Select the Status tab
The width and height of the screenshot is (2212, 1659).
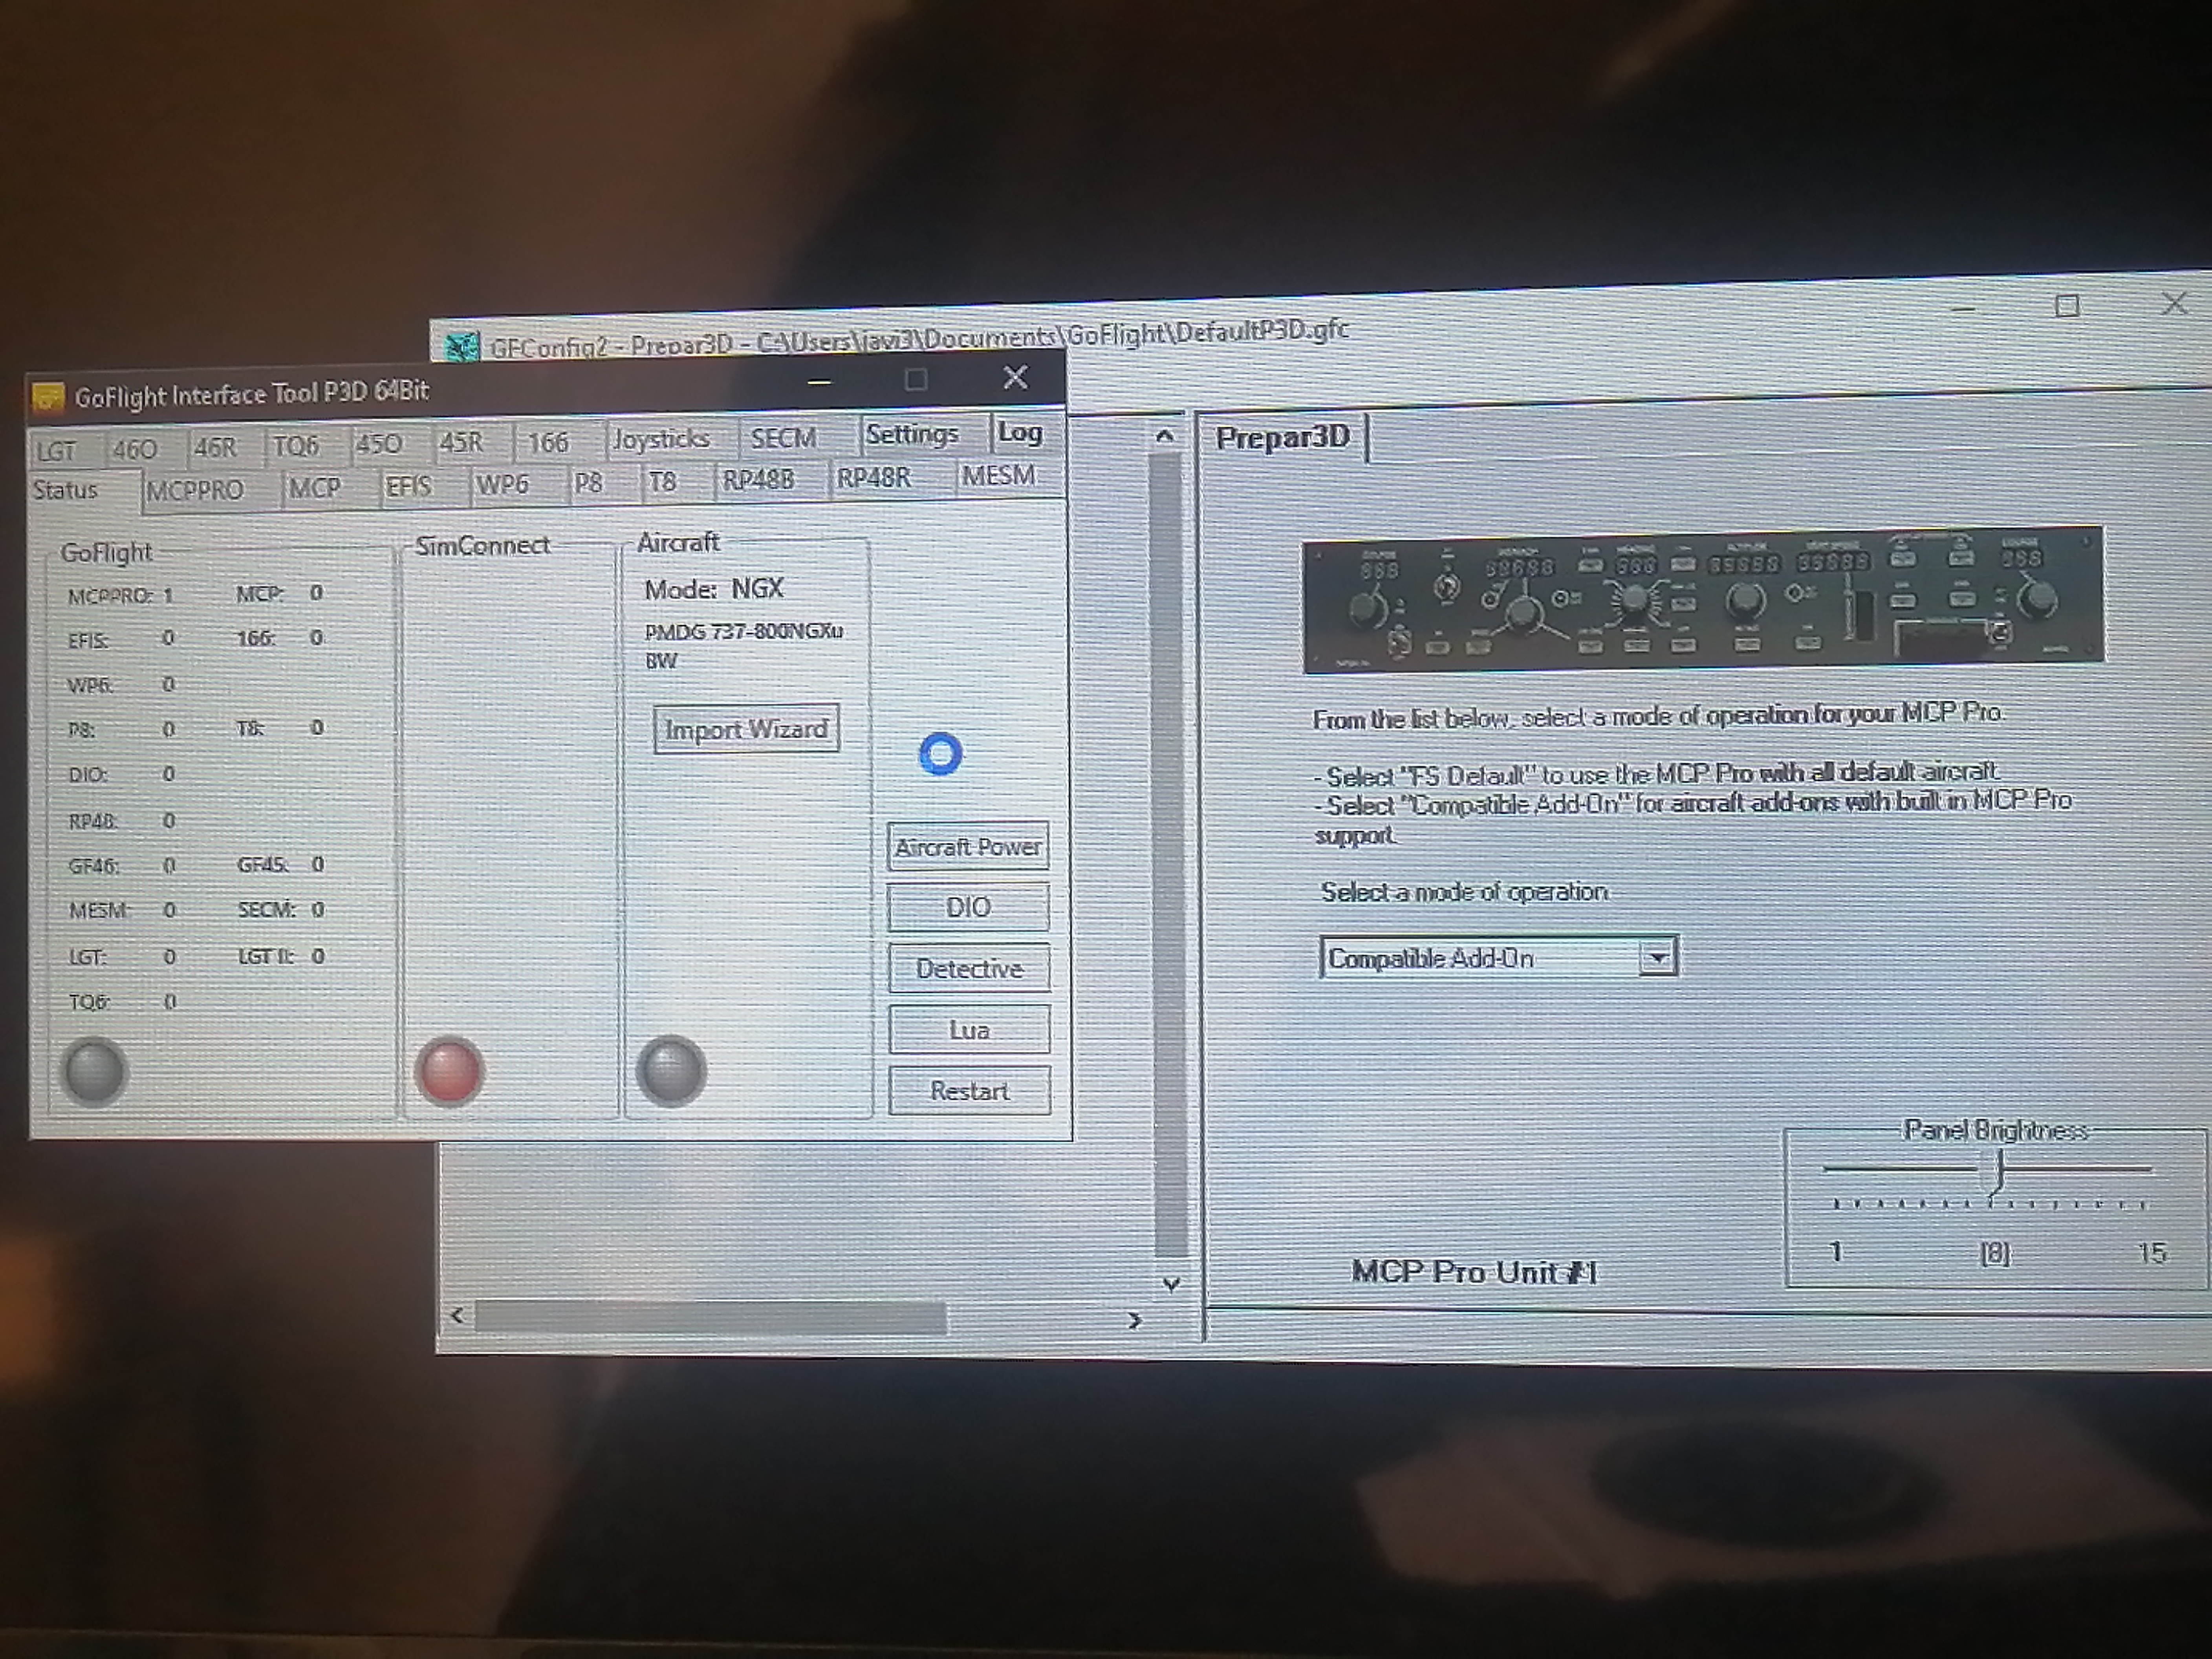tap(66, 490)
